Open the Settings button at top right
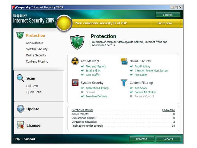197x148 pixels. click(168, 15)
